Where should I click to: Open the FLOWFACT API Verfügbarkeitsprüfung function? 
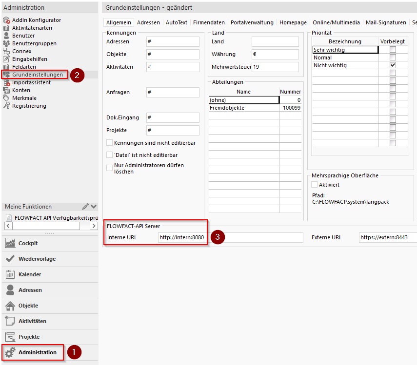tap(56, 218)
